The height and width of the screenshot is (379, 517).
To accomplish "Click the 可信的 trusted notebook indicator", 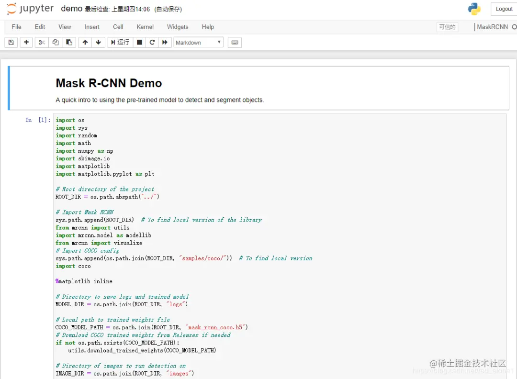I will click(447, 27).
